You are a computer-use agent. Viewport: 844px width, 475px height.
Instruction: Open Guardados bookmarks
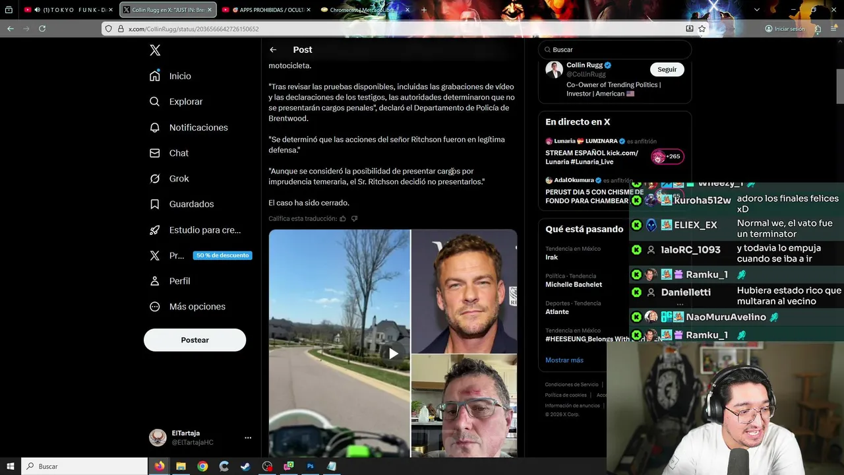[181, 204]
